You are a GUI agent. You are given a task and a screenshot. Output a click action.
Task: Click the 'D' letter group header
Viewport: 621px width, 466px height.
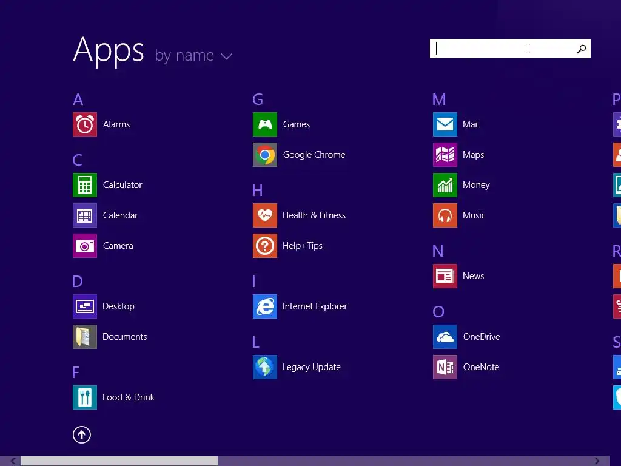(x=78, y=282)
